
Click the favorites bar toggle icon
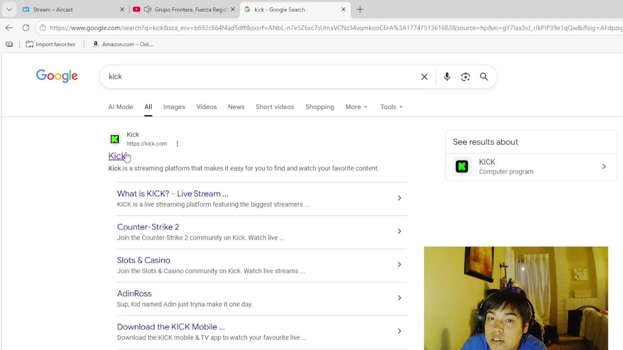(x=9, y=44)
